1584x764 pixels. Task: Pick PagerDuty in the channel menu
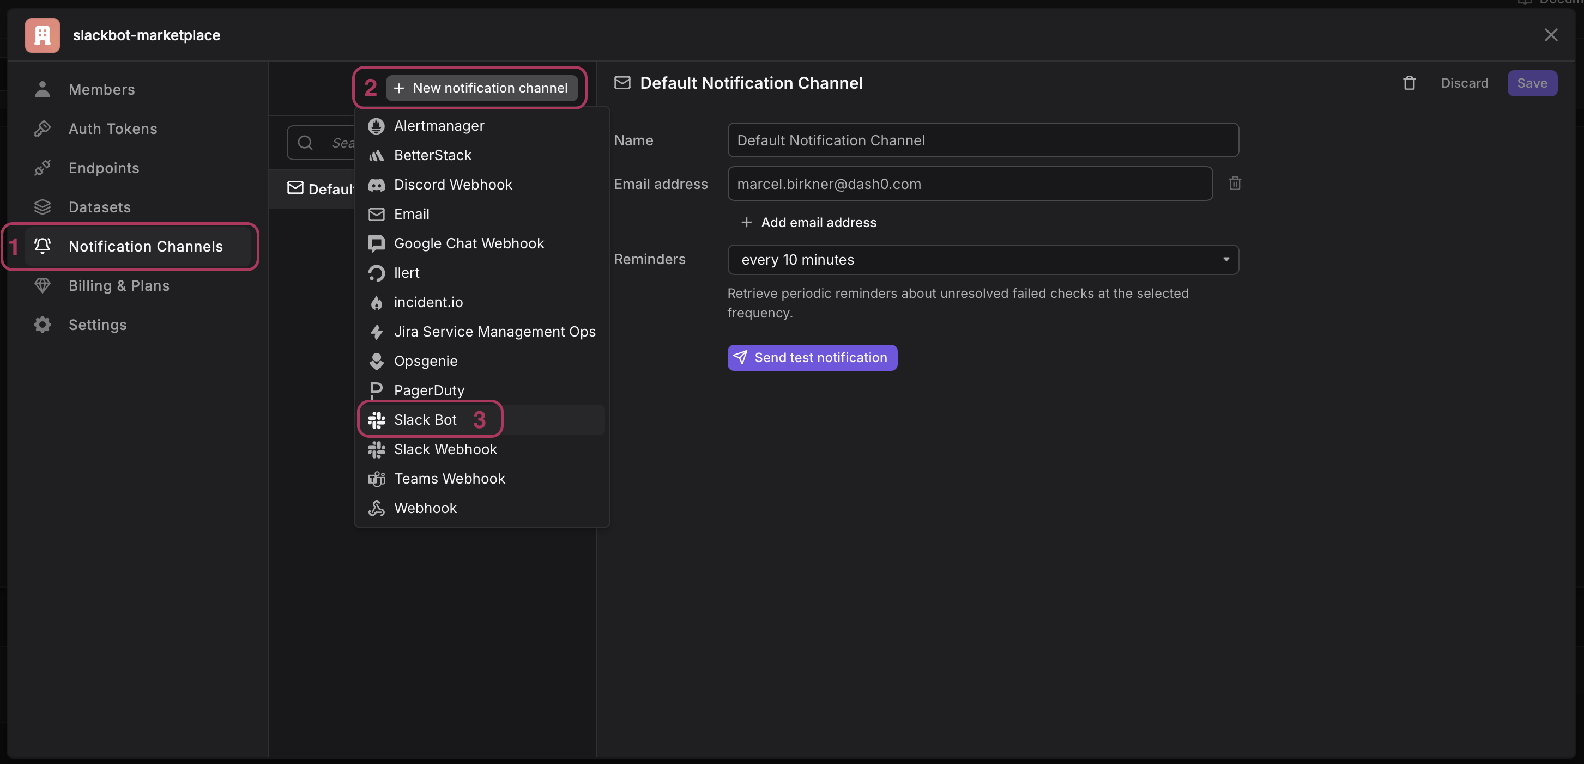coord(482,390)
